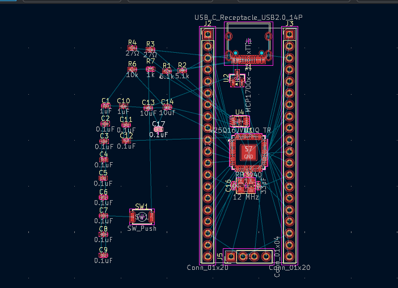Pick the C14 10uF capacitor
The height and width of the screenshot is (288, 398).
[167, 107]
